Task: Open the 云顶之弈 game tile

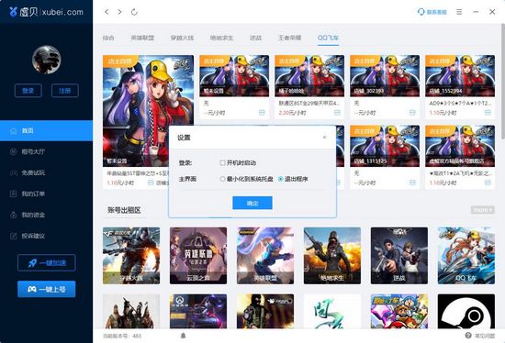Action: (x=198, y=256)
